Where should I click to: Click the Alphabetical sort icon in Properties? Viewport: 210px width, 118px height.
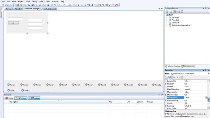pos(170,77)
